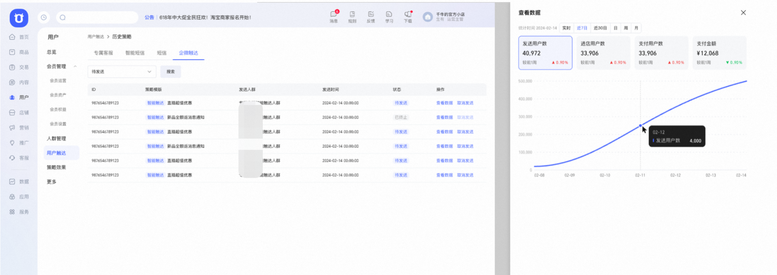Click 智能触达 tag in first row
777x275 pixels.
click(x=155, y=103)
